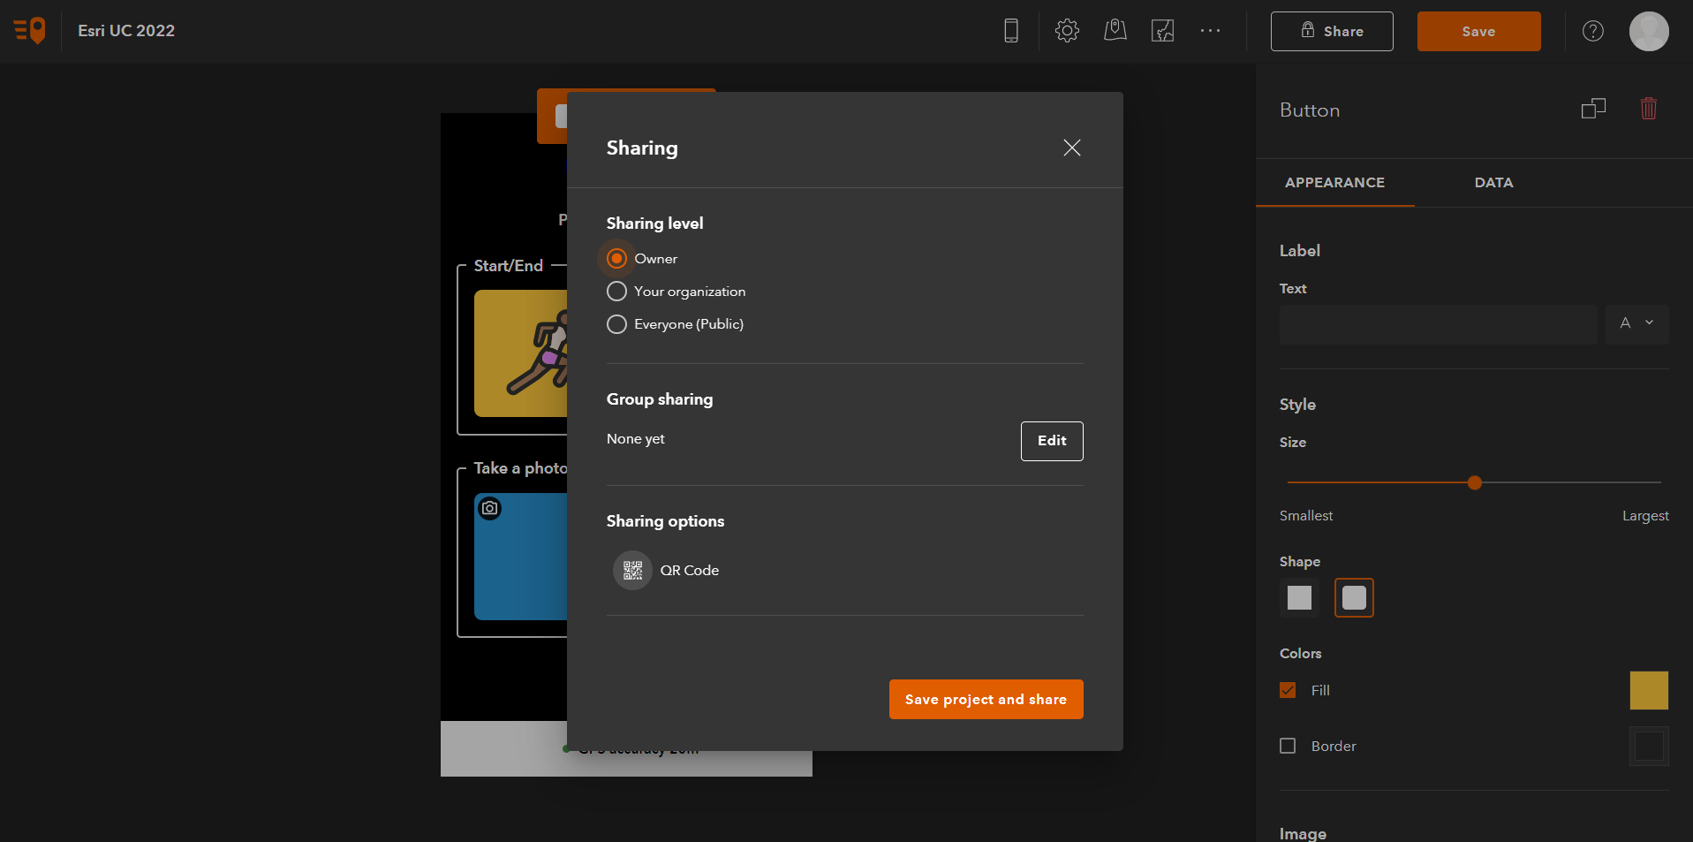Choose the rounded button shape
Image resolution: width=1693 pixels, height=842 pixels.
coord(1354,598)
